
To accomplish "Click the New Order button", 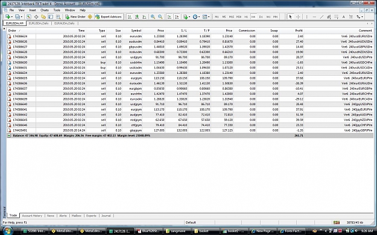I will 75,17.
